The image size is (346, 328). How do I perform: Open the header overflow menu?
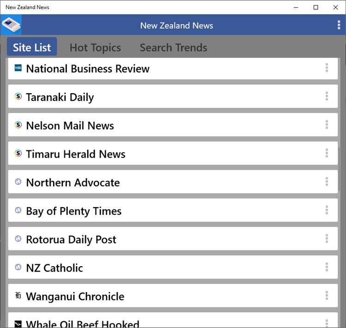pos(339,25)
